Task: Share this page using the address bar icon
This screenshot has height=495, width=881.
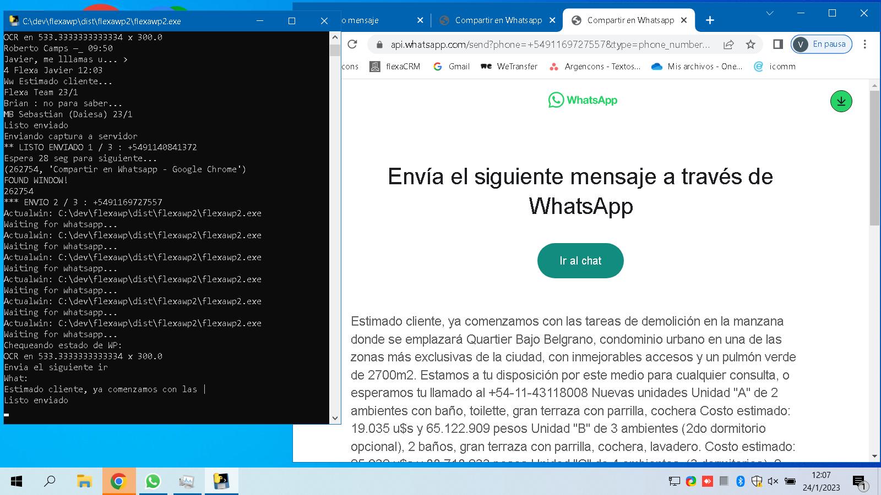Action: click(x=728, y=45)
